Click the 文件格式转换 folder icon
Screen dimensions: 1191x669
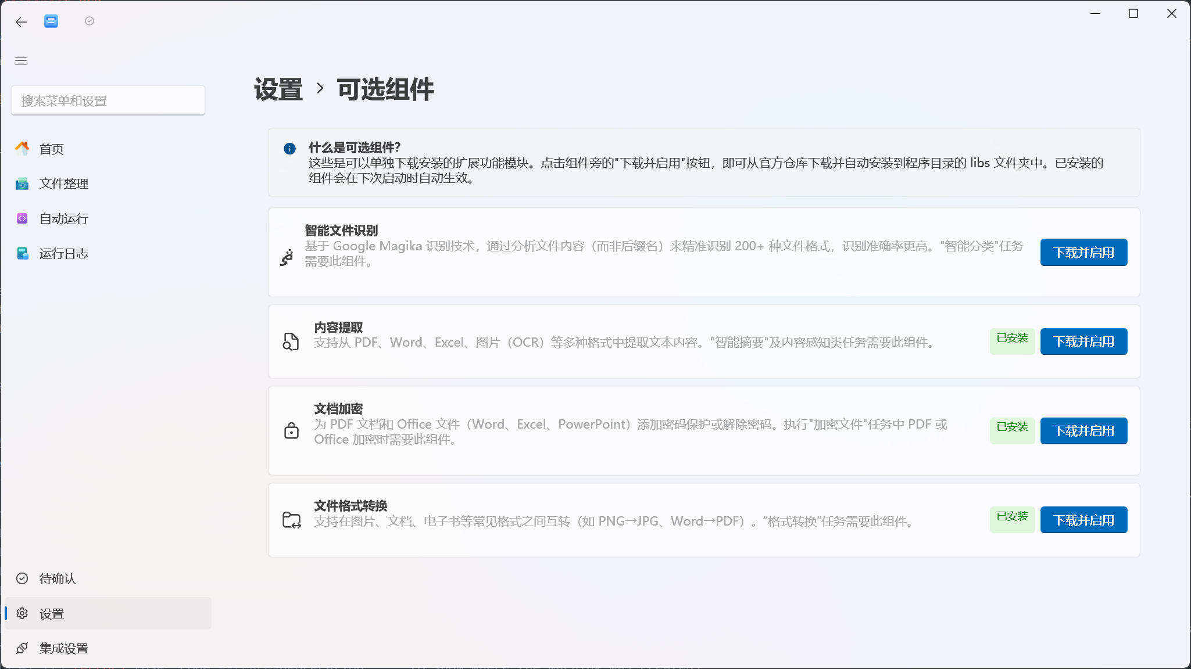point(291,520)
